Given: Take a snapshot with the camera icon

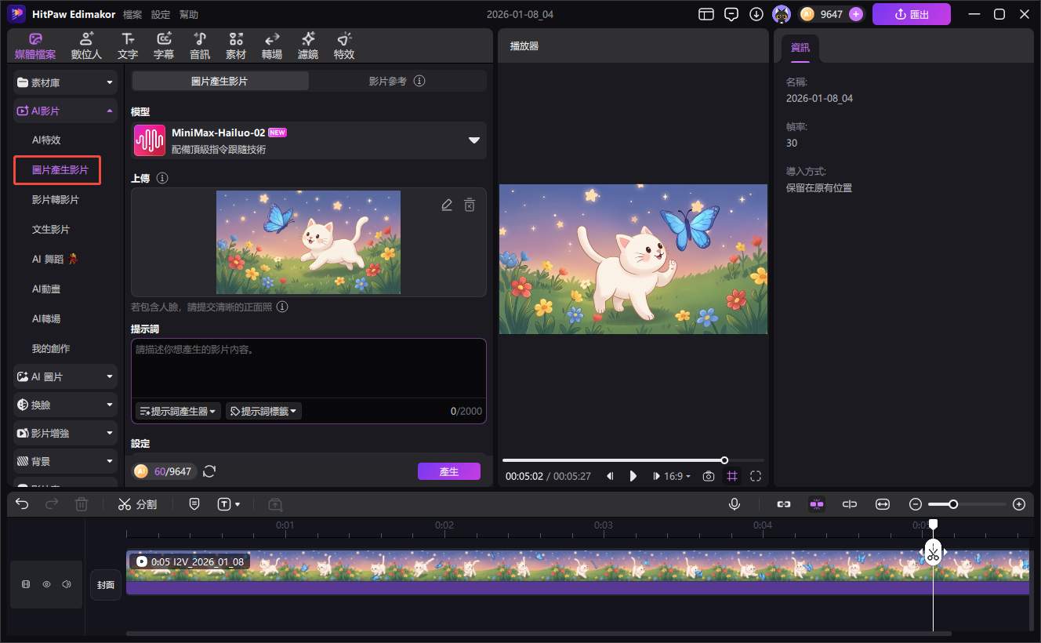Looking at the screenshot, I should point(709,476).
